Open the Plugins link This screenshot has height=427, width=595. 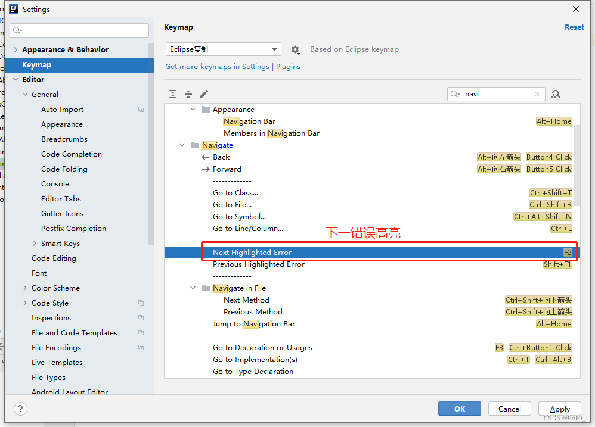288,67
